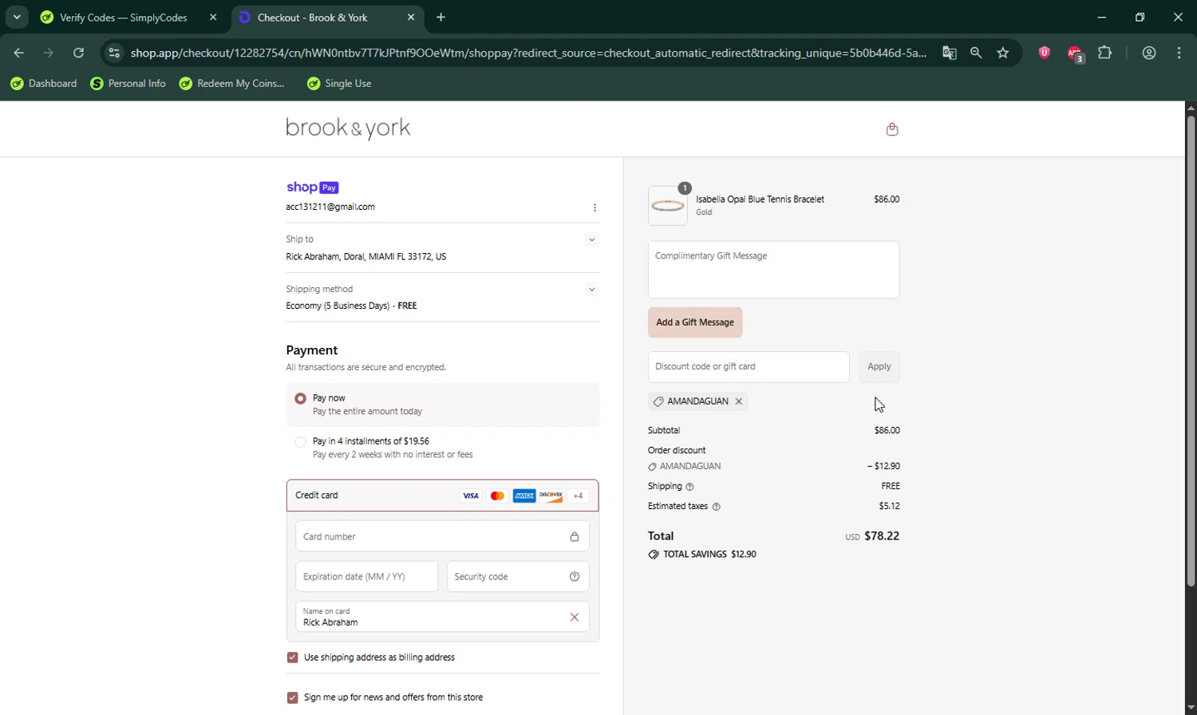1197x715 pixels.
Task: Click the acc131211@gmail.com email text
Action: [330, 207]
